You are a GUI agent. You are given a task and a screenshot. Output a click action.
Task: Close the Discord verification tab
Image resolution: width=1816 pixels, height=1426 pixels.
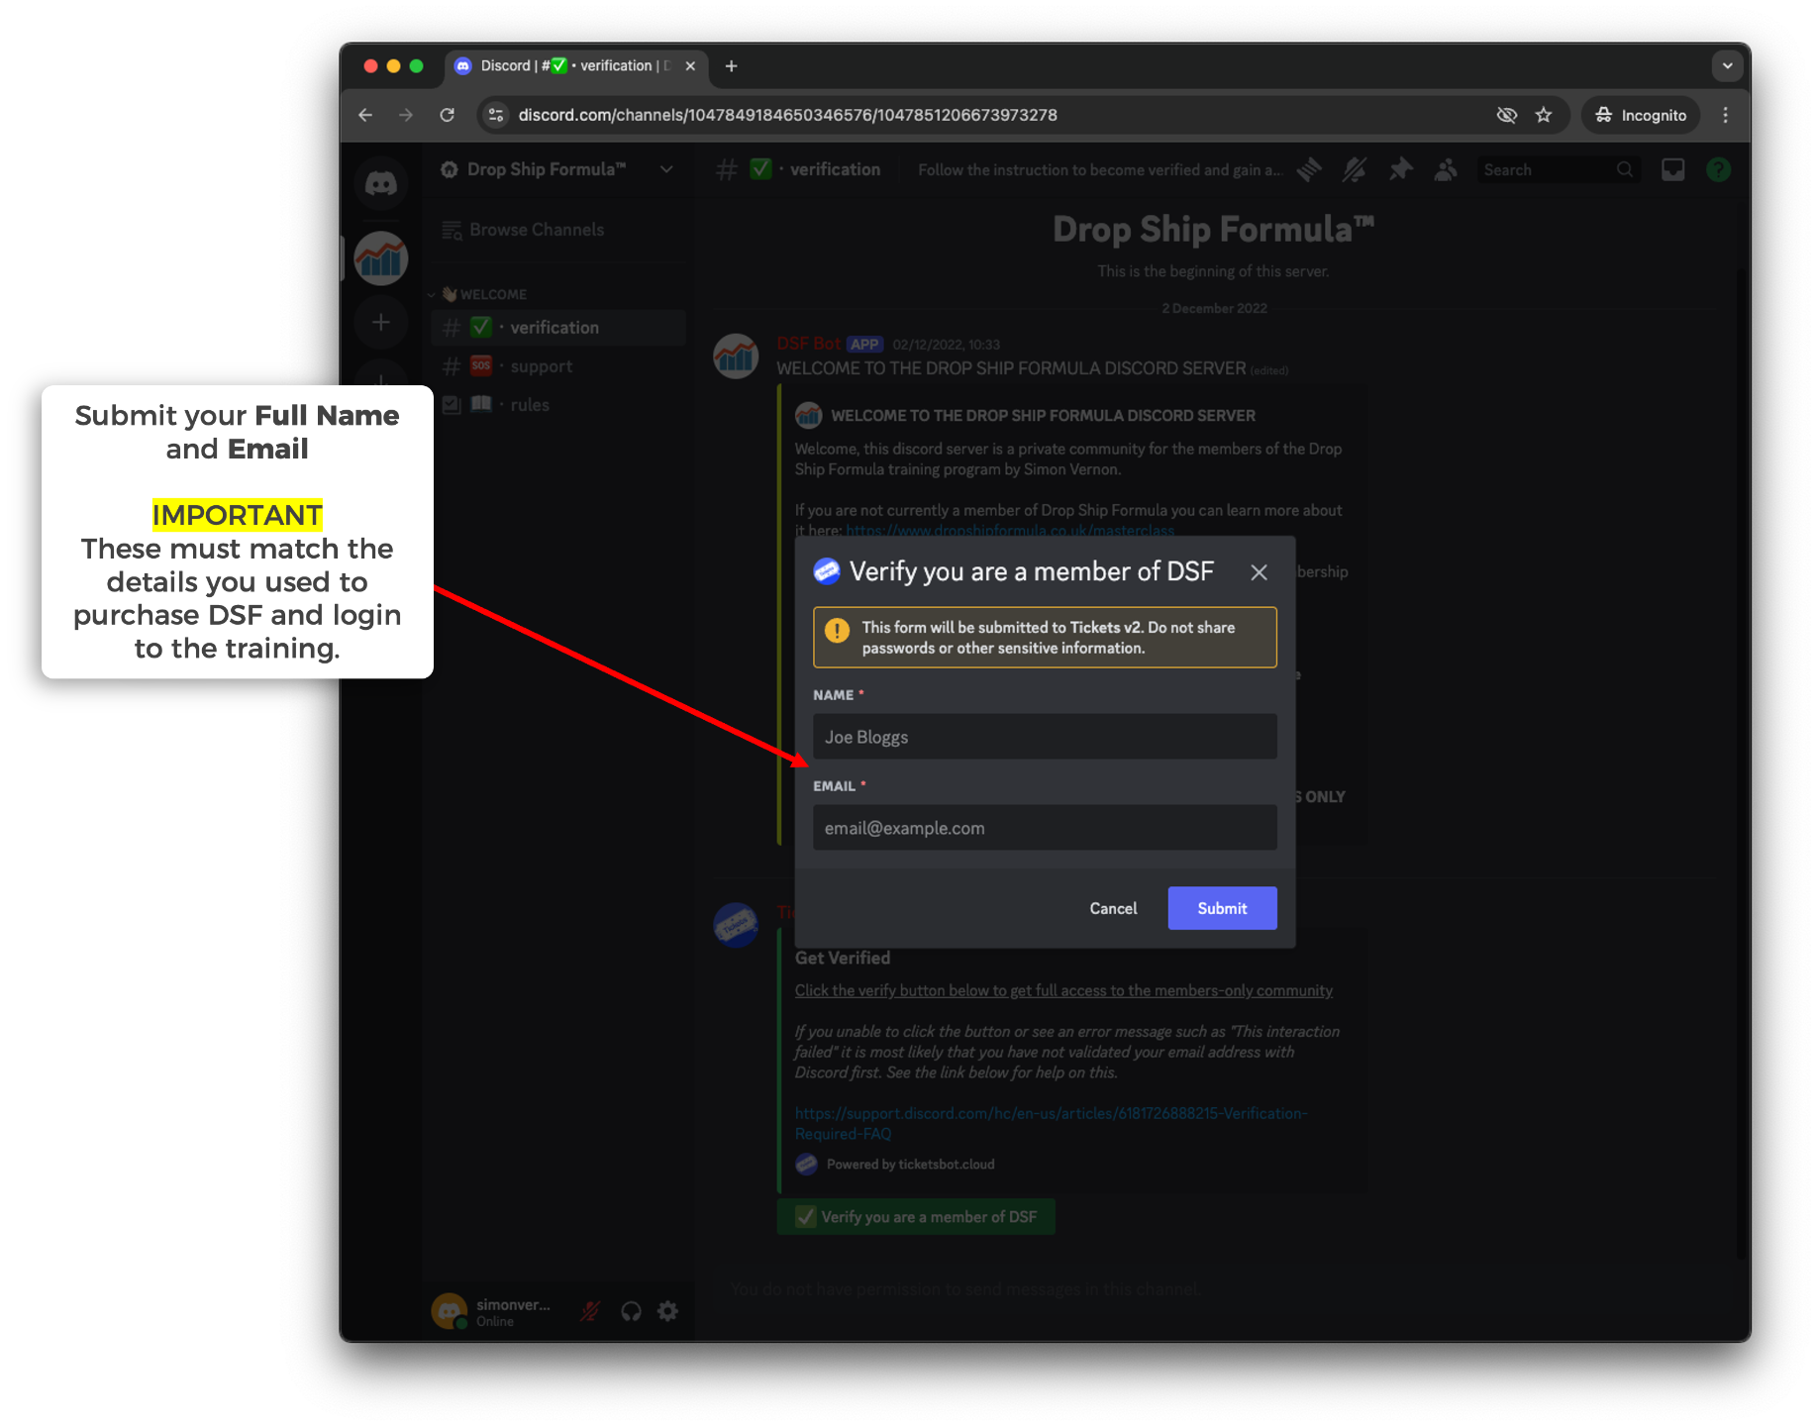click(690, 66)
